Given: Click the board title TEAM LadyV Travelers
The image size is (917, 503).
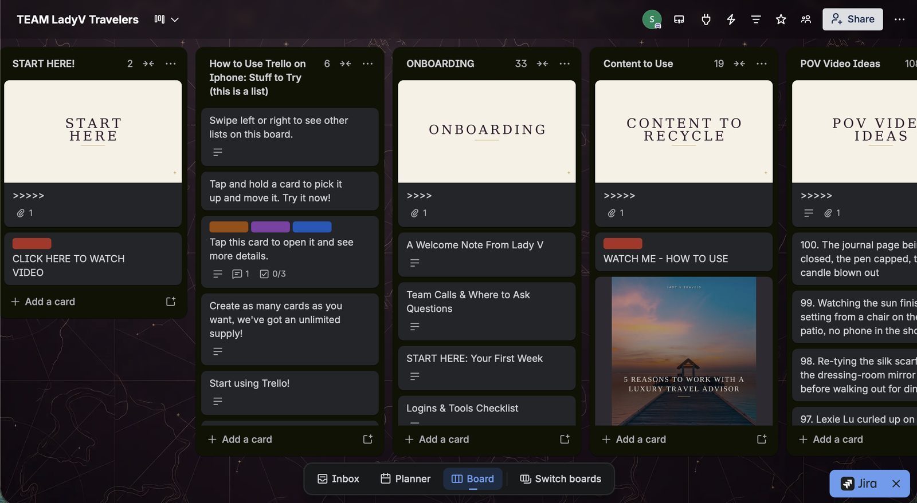Looking at the screenshot, I should click(77, 19).
